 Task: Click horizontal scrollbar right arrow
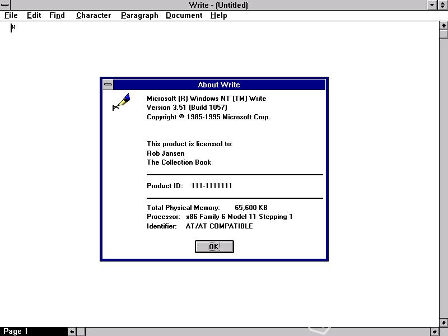click(435, 332)
